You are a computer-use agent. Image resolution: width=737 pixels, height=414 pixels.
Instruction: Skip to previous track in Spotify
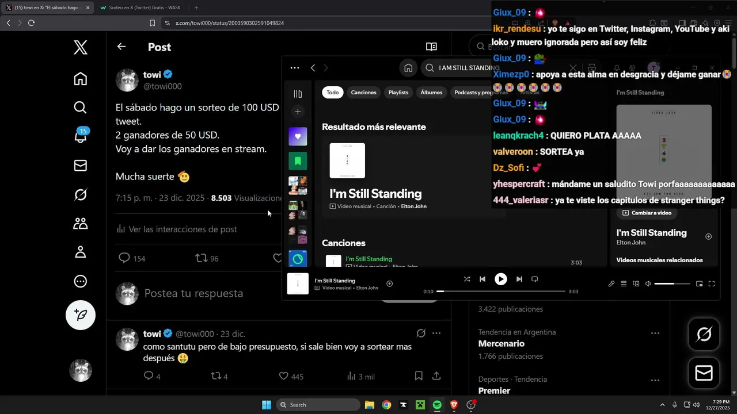tap(483, 279)
